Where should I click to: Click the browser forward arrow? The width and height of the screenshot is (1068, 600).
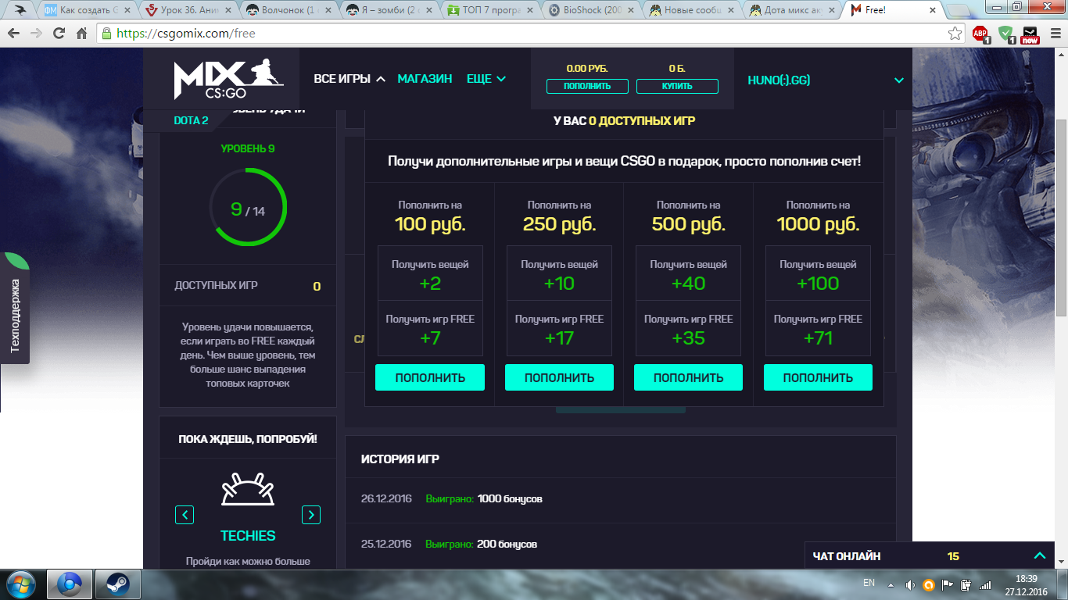36,34
